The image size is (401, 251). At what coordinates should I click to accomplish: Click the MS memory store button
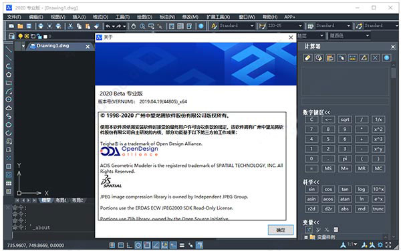pyautogui.click(x=328, y=168)
